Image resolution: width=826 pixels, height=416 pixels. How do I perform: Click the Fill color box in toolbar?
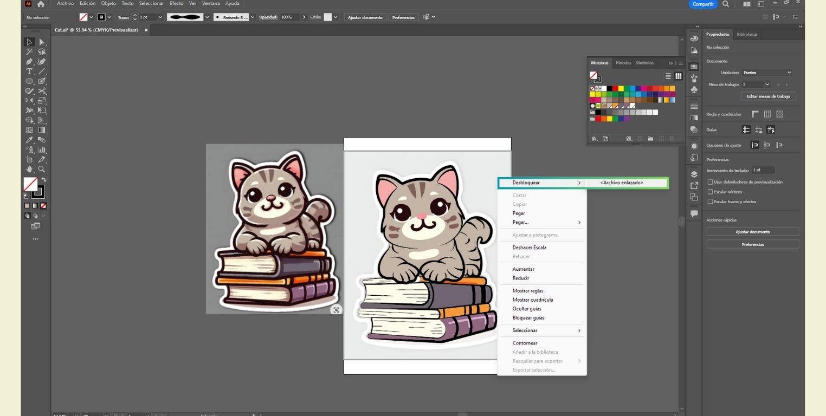tap(30, 184)
